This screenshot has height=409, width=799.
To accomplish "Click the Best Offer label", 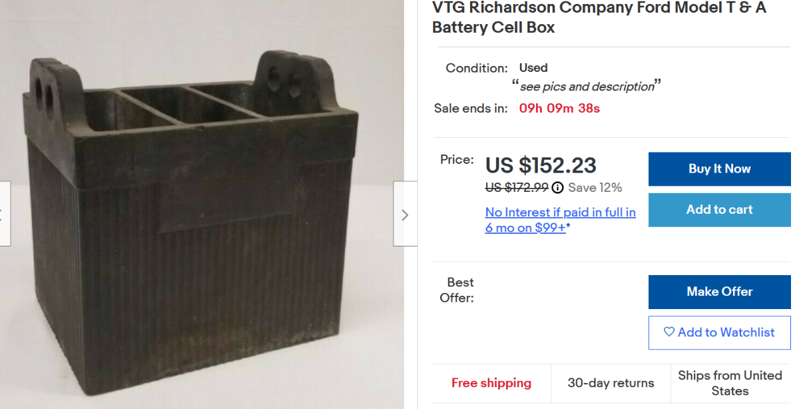I will pyautogui.click(x=457, y=290).
